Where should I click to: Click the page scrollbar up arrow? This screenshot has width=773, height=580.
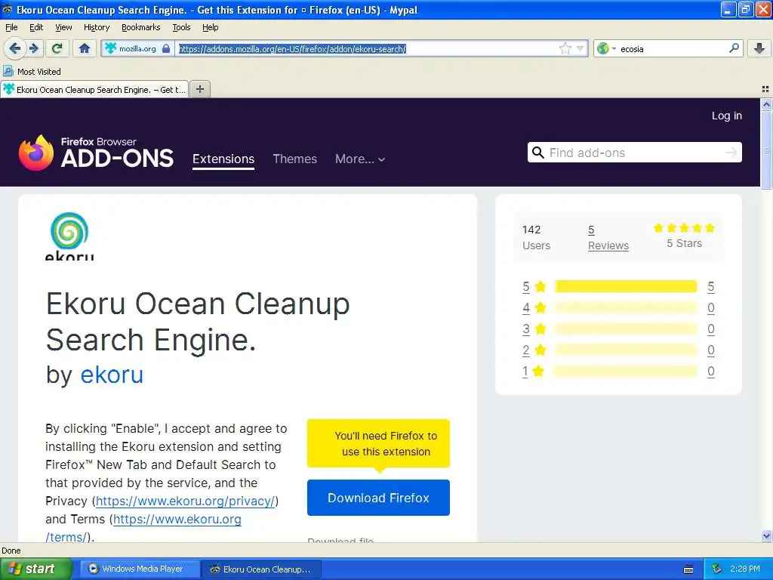click(766, 104)
